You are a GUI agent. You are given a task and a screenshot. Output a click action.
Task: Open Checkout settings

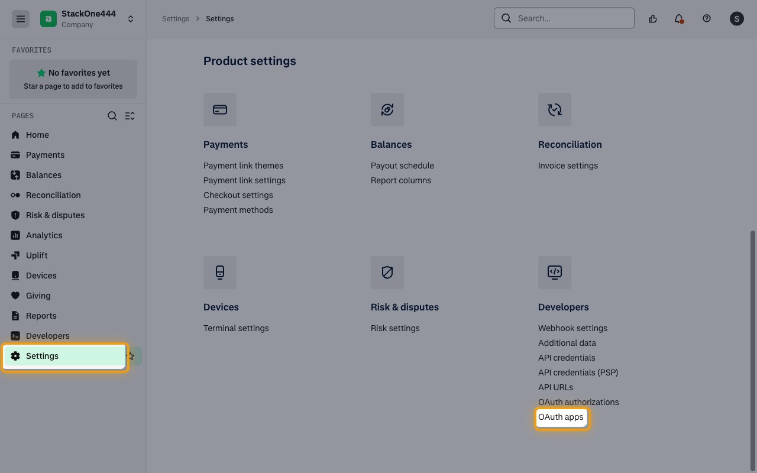[238, 195]
